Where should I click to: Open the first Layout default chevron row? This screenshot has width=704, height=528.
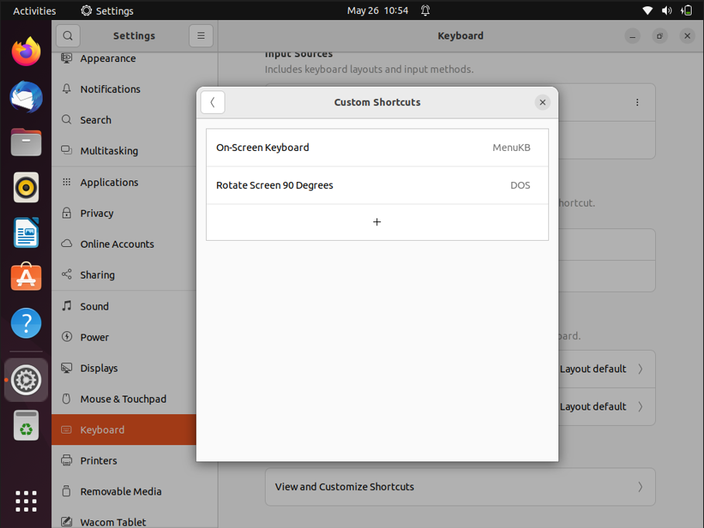click(x=604, y=369)
